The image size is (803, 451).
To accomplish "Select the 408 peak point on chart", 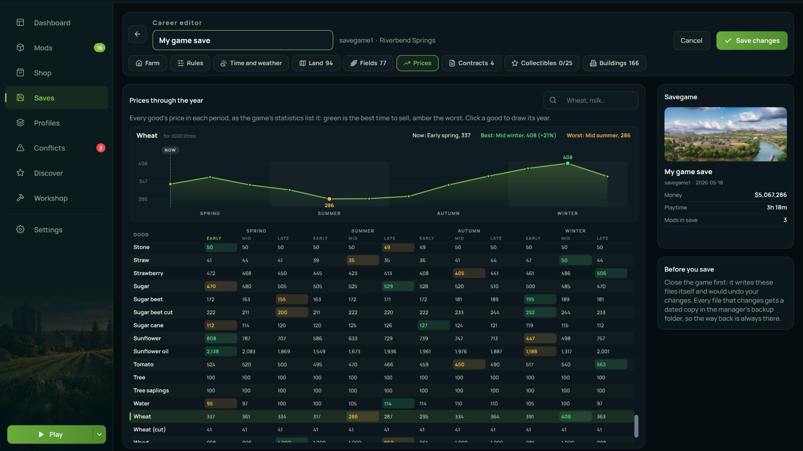I will (568, 164).
